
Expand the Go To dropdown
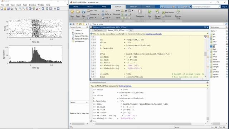pyautogui.click(x=110, y=14)
